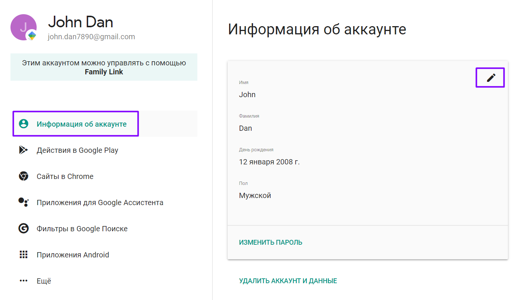The width and height of the screenshot is (530, 300).
Task: Click the person icon next to Информация об аккаунте
Action: click(24, 124)
